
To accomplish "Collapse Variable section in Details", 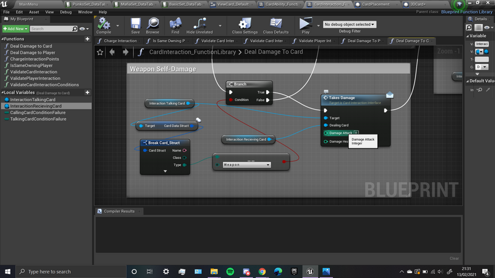I will [467, 36].
